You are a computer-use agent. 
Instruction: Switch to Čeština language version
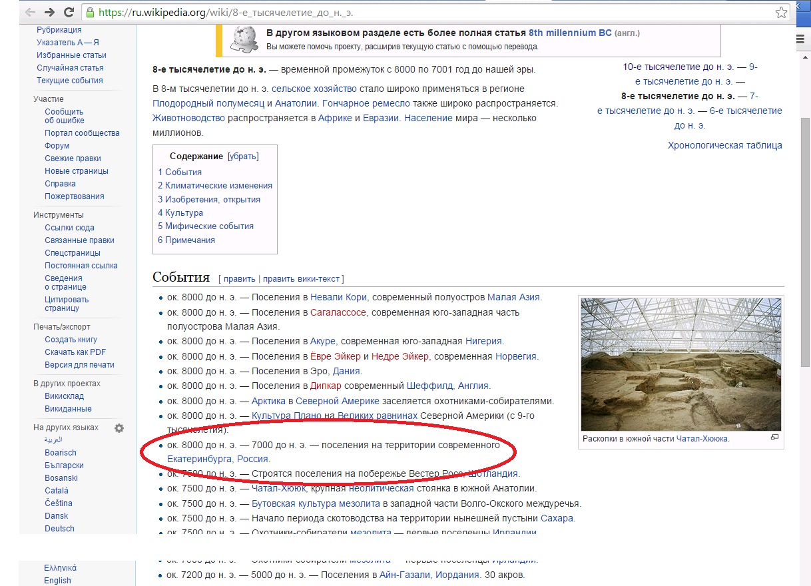click(59, 503)
